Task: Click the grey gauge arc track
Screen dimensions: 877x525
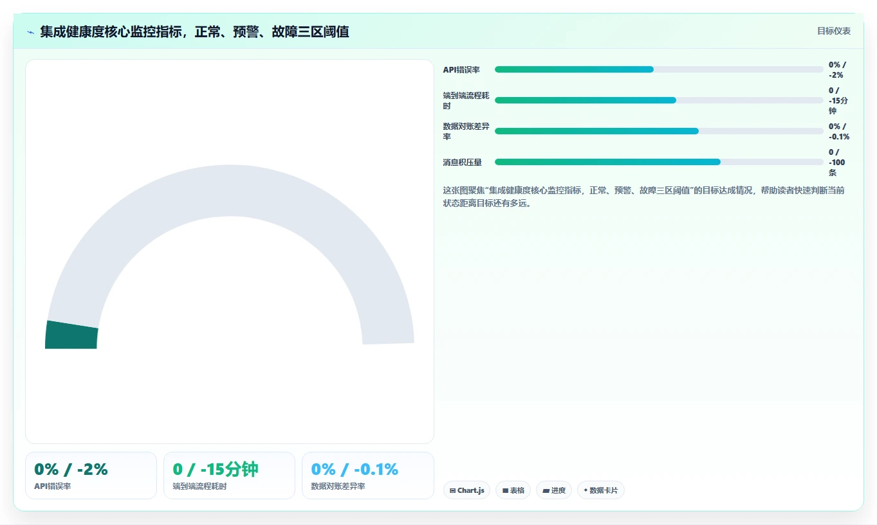Action: click(x=230, y=191)
